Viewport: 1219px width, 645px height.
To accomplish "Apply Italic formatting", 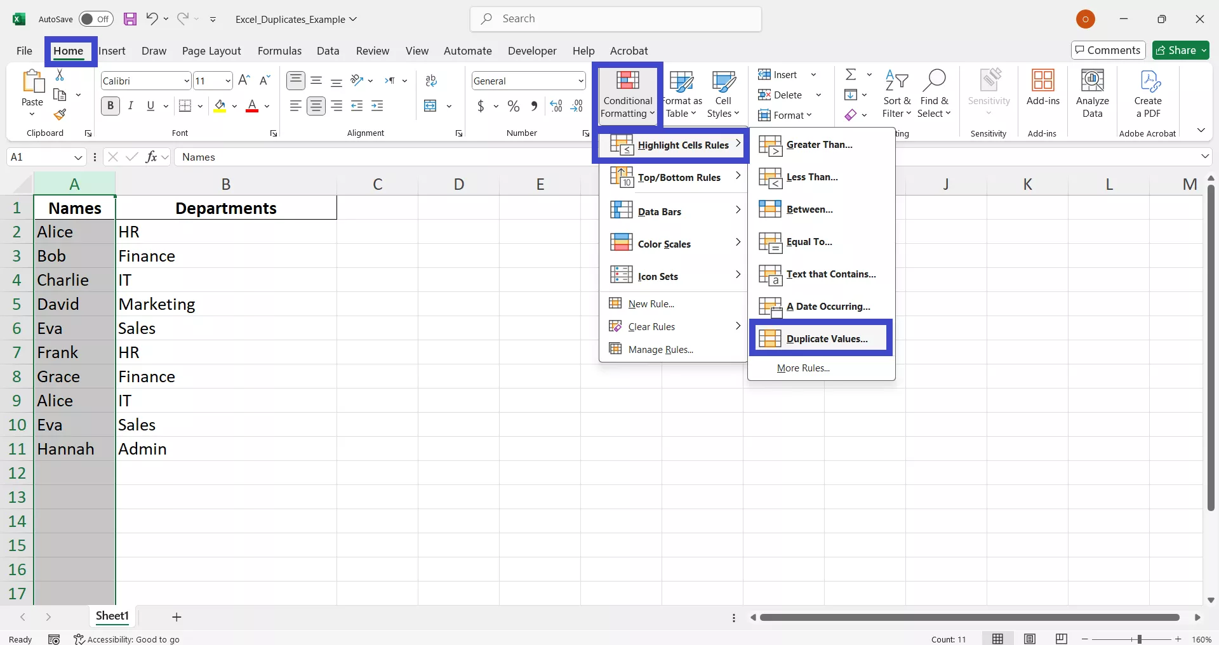I will click(131, 106).
